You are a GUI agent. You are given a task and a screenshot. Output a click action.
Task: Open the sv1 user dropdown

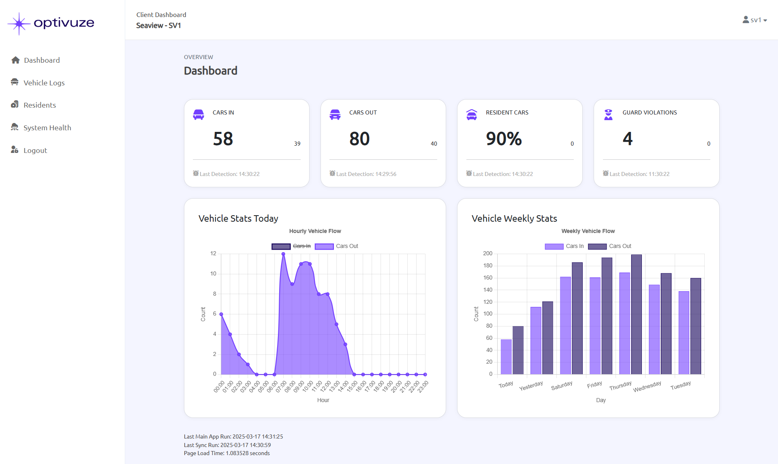coord(755,20)
